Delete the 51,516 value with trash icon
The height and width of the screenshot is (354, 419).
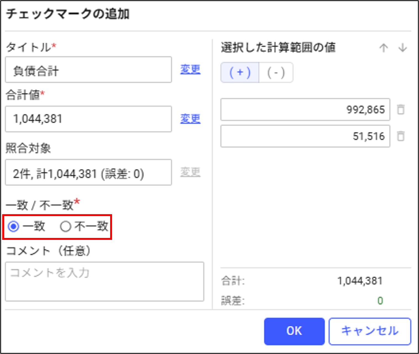pyautogui.click(x=401, y=136)
